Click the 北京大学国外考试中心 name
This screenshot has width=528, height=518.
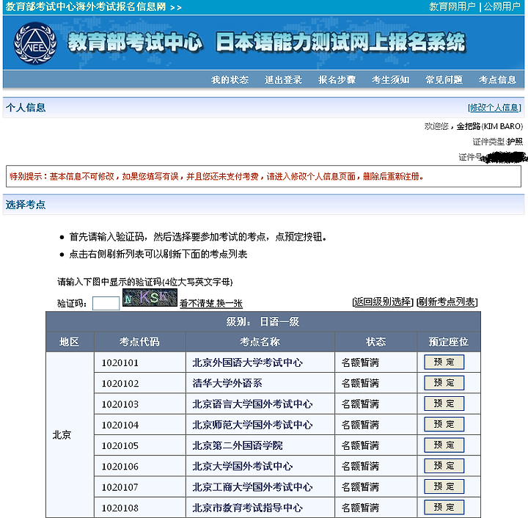(243, 467)
